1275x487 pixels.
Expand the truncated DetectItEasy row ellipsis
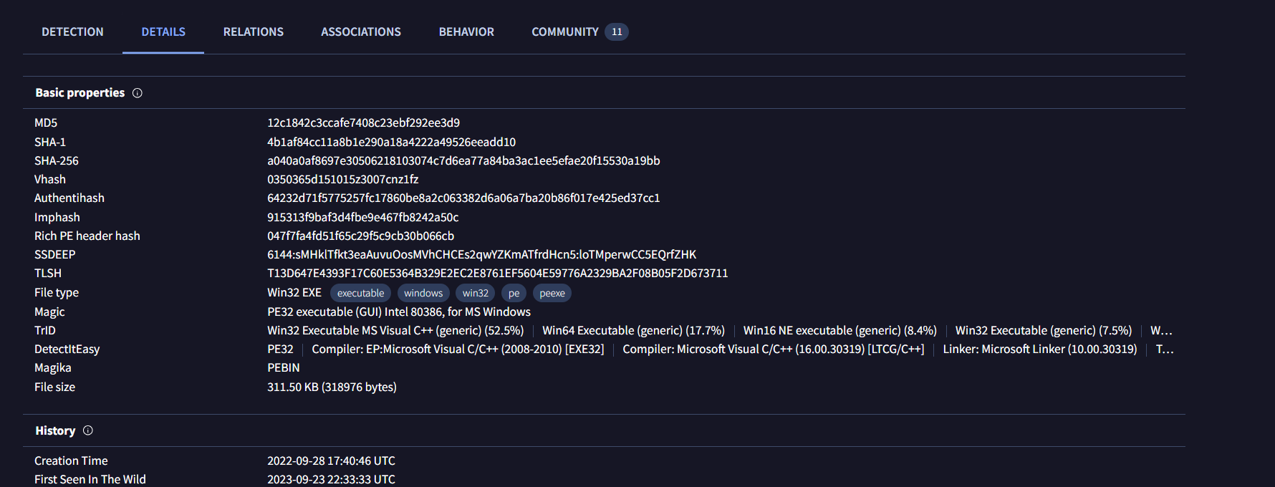click(x=1165, y=349)
